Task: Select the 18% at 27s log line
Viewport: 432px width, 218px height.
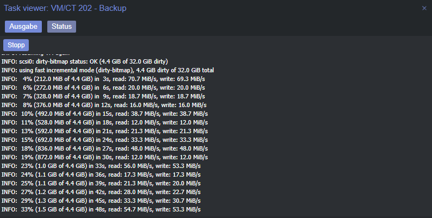Action: click(x=105, y=148)
